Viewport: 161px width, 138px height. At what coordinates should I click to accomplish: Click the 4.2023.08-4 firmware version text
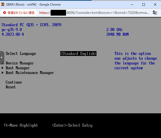tap(13, 34)
